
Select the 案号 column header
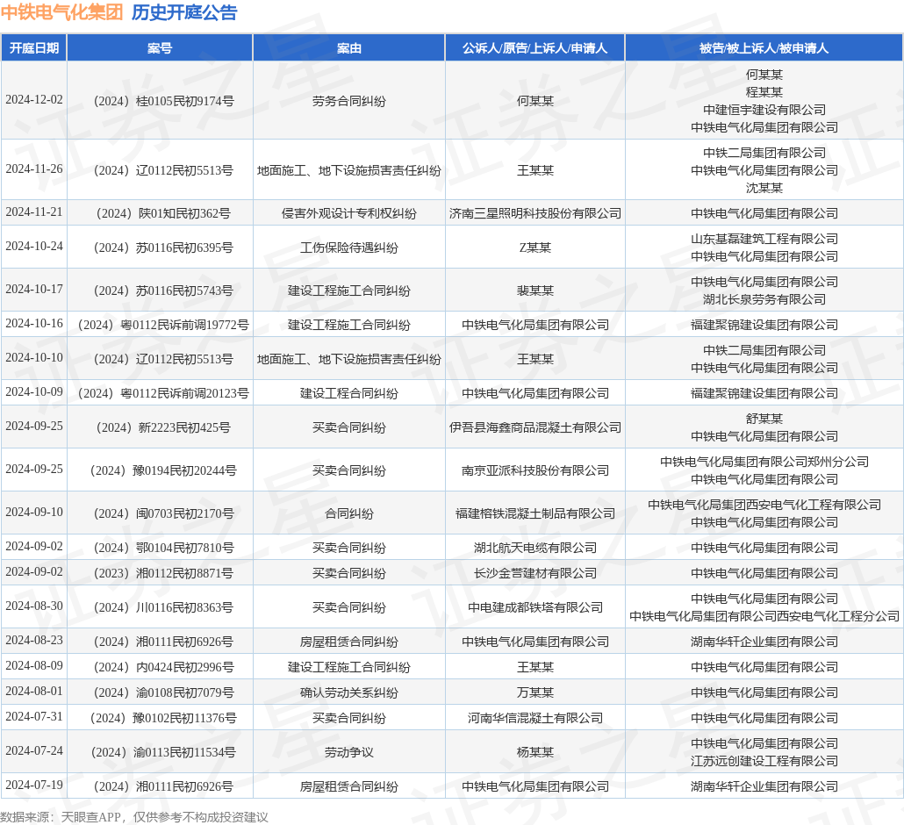[160, 48]
